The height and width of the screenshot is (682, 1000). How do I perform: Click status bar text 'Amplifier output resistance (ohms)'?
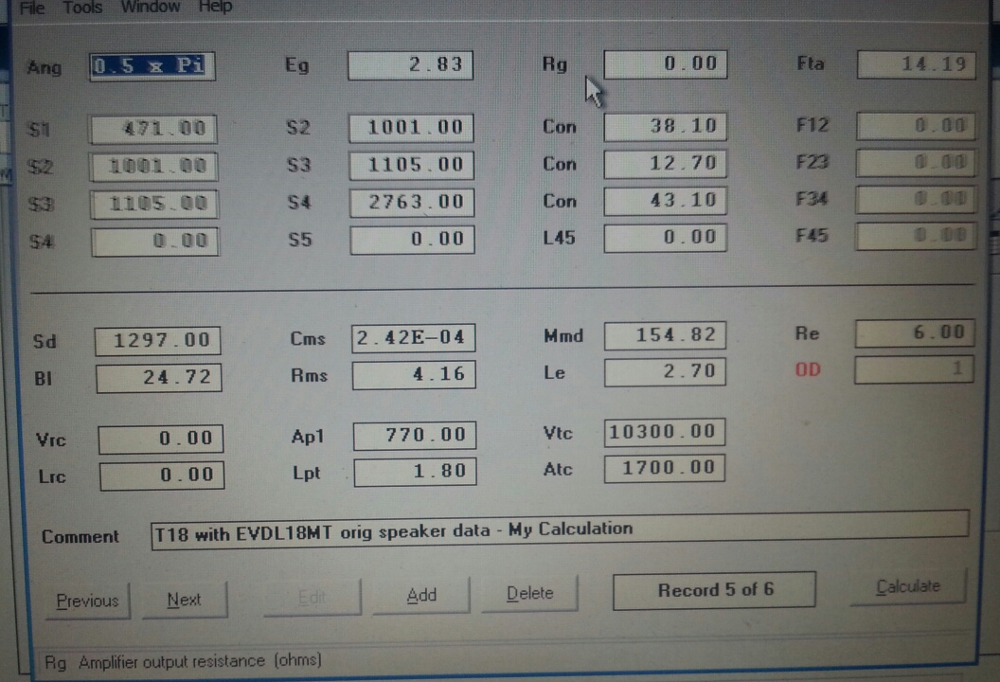(x=200, y=661)
